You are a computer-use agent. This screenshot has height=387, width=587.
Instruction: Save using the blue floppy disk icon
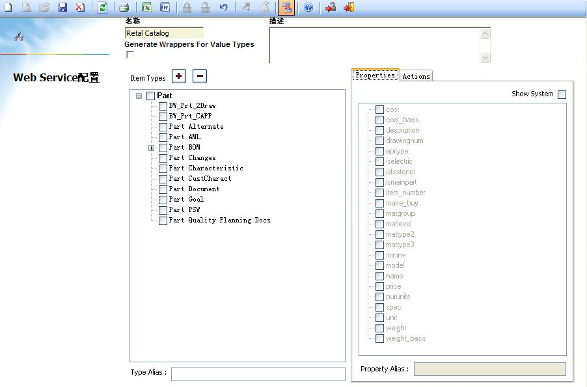pyautogui.click(x=62, y=7)
